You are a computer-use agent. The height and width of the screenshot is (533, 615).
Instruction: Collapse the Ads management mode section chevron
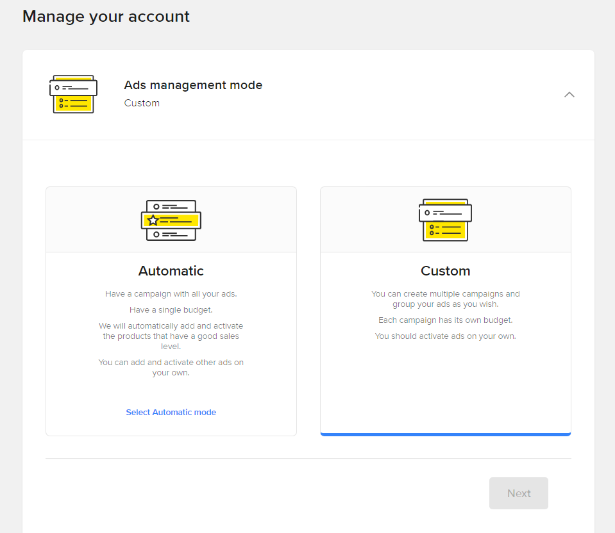[569, 95]
